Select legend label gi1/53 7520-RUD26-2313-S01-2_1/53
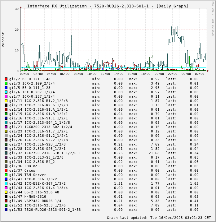 (x=45, y=210)
